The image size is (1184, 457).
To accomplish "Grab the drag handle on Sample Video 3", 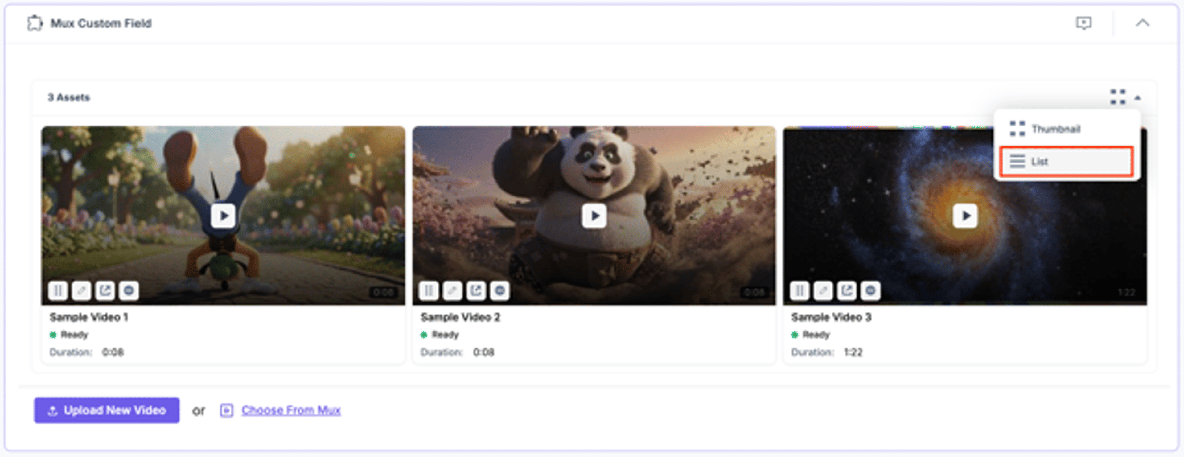I will (800, 290).
